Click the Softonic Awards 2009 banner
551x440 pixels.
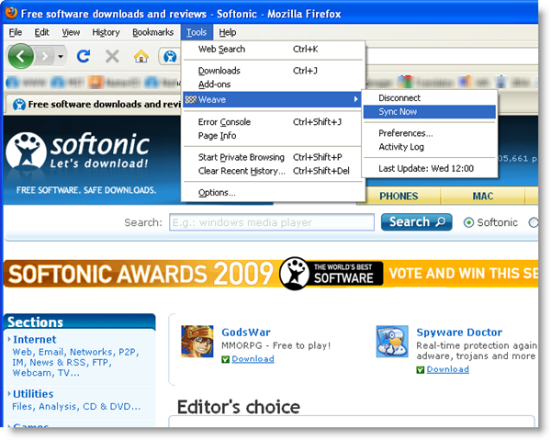point(275,273)
